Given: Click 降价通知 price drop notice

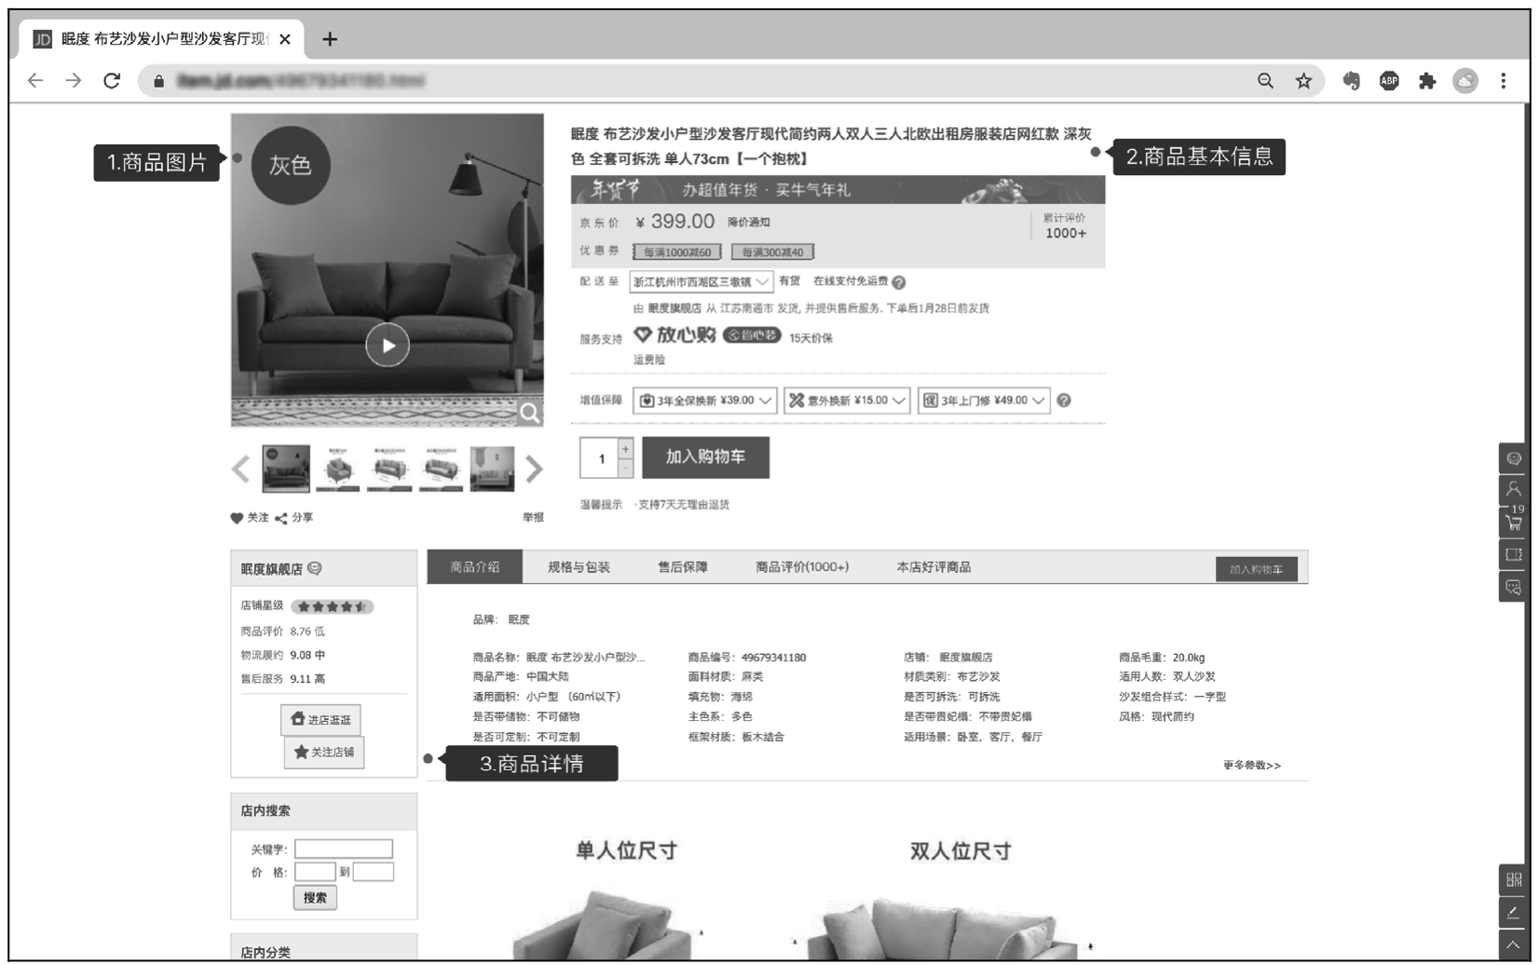Looking at the screenshot, I should tap(749, 223).
